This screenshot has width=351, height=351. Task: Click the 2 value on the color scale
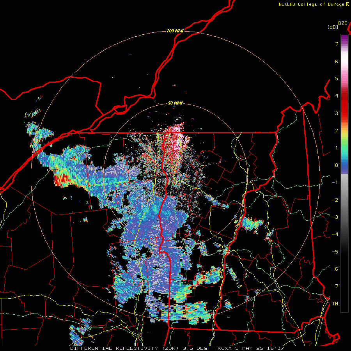337,131
